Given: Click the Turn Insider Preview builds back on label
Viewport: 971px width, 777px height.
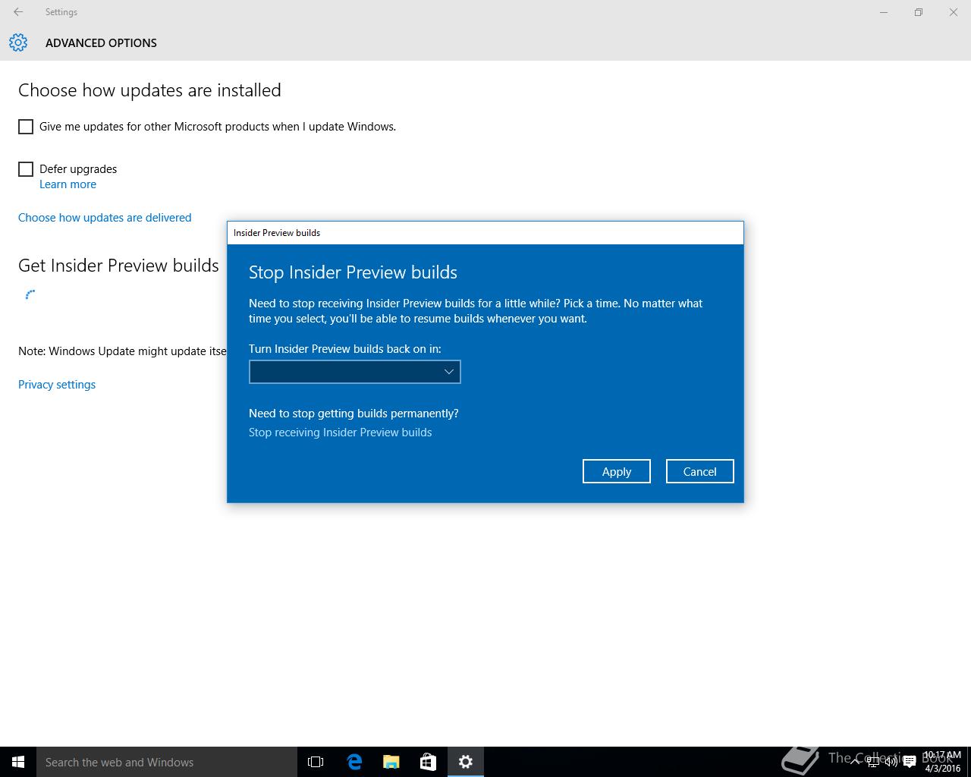Looking at the screenshot, I should pyautogui.click(x=344, y=349).
